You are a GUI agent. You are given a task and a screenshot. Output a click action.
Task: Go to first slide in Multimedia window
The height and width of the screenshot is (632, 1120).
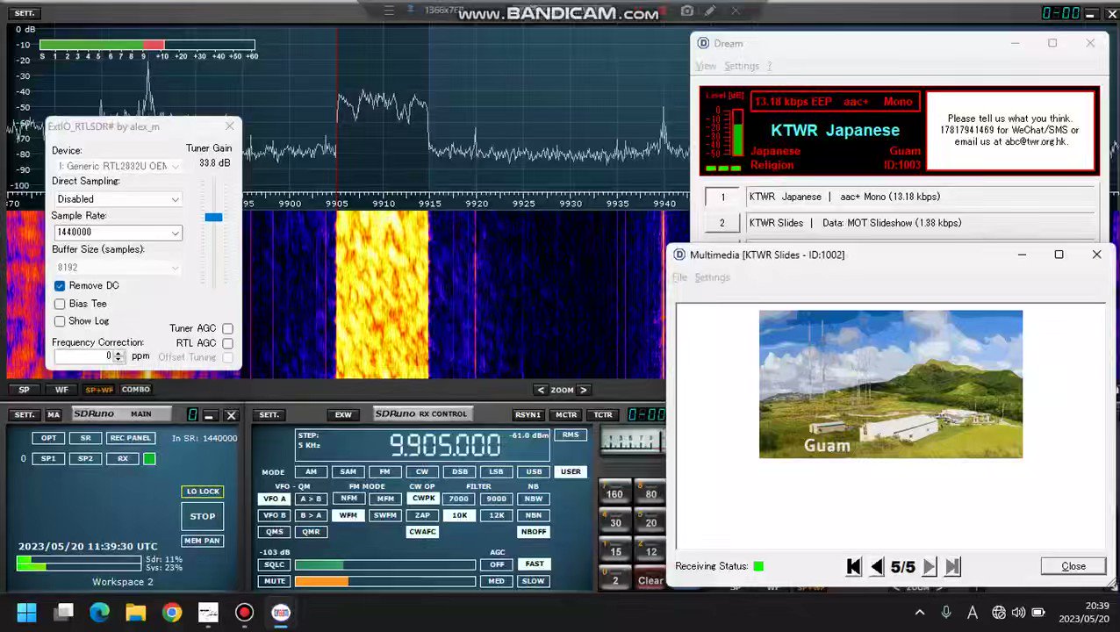pos(853,567)
